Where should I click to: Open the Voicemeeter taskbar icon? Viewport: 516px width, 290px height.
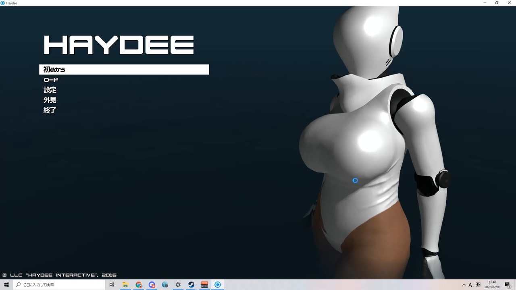pyautogui.click(x=204, y=285)
